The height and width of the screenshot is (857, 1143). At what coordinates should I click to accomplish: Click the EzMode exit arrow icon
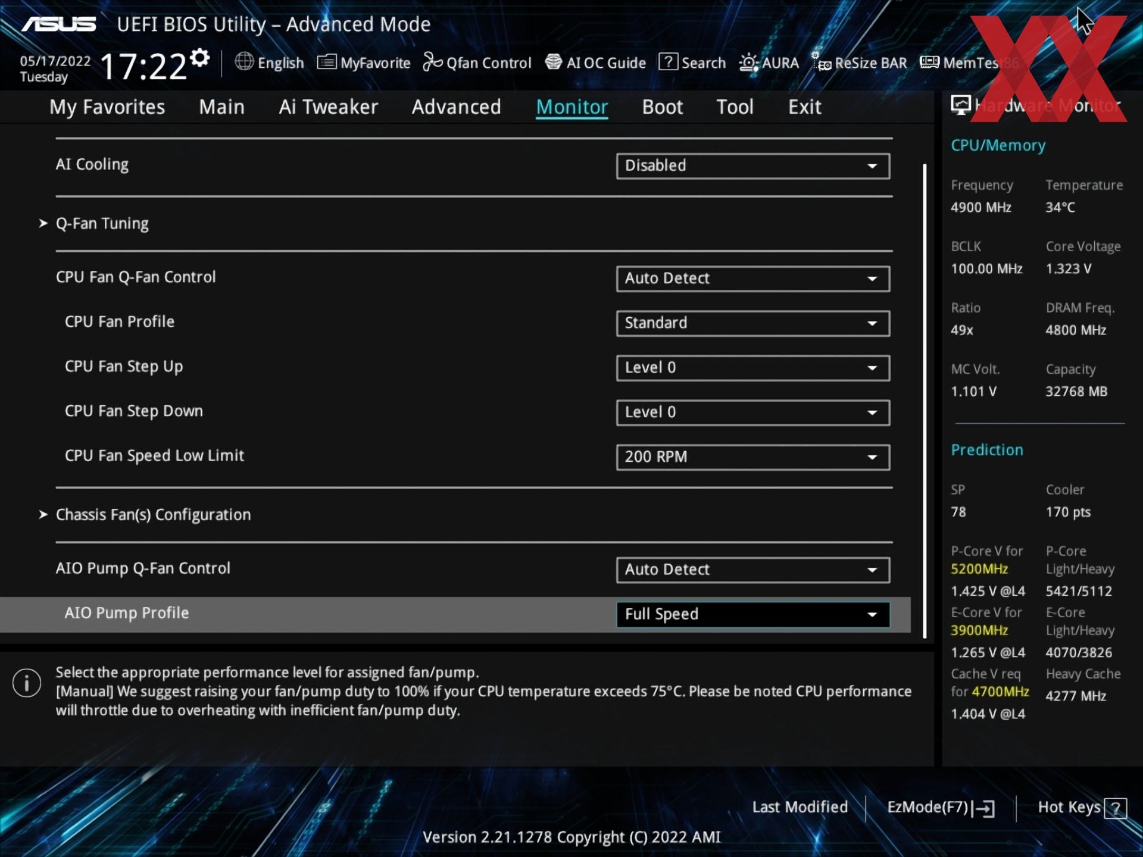(x=983, y=808)
